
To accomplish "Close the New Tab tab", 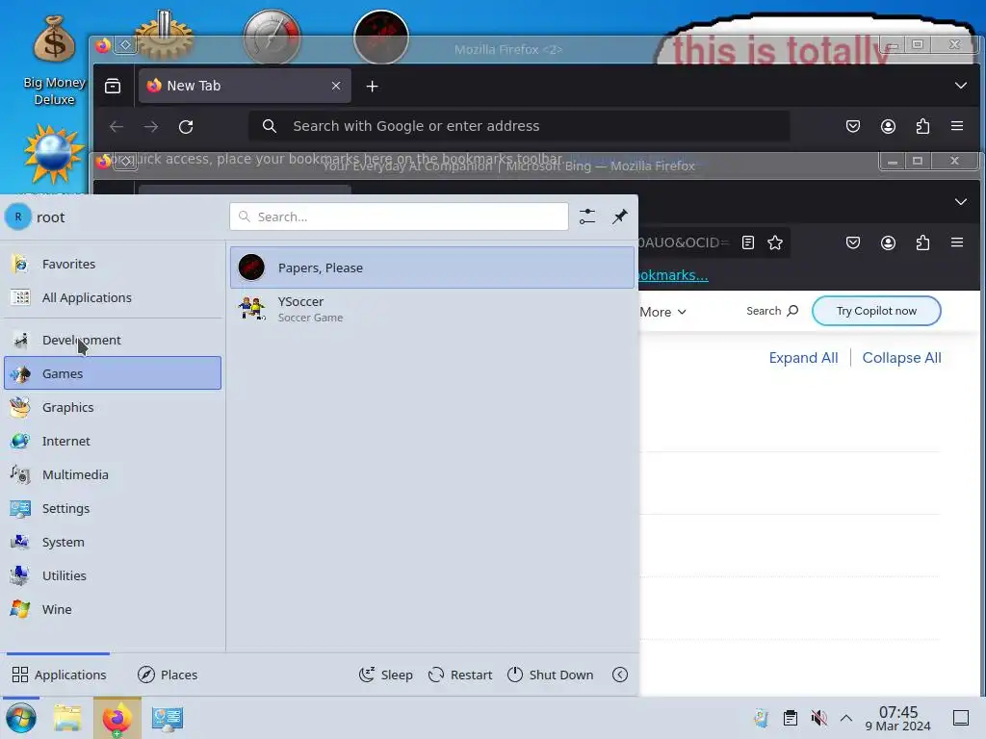I will pos(336,86).
